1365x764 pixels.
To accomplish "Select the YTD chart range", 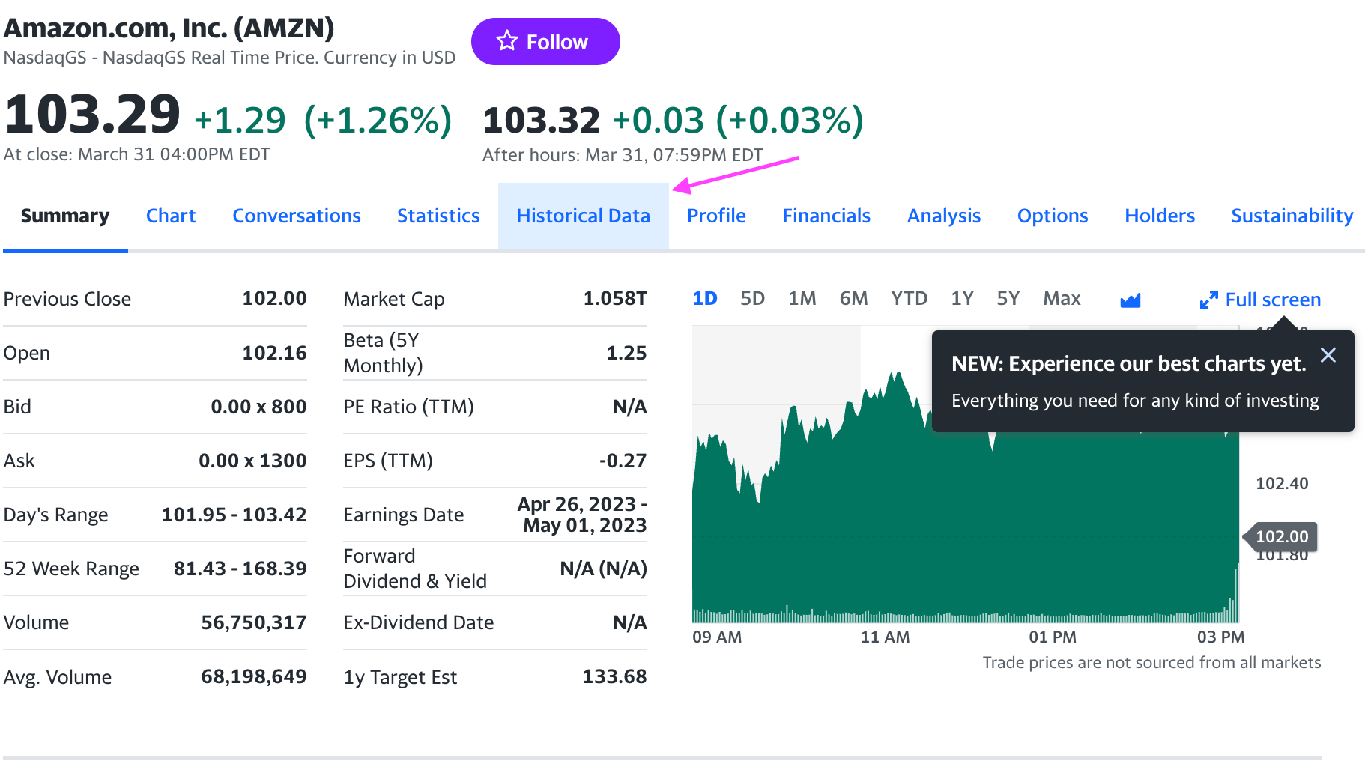I will (909, 297).
